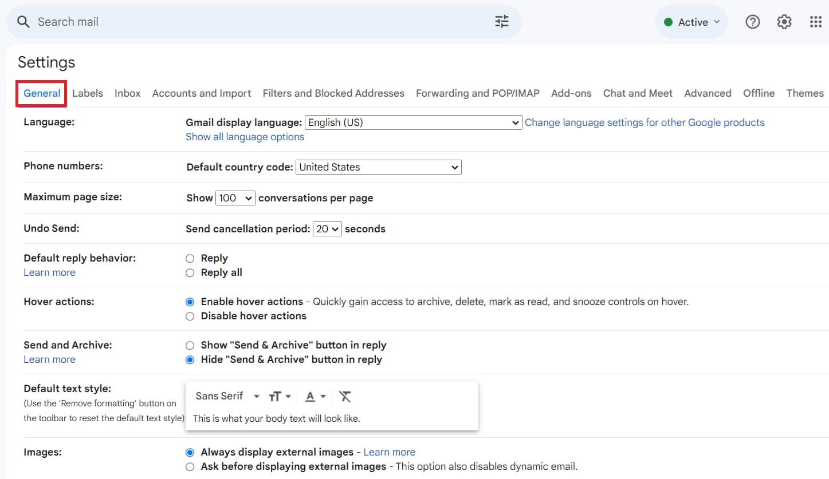Open Learn more for external images
Image resolution: width=829 pixels, height=479 pixels.
390,452
